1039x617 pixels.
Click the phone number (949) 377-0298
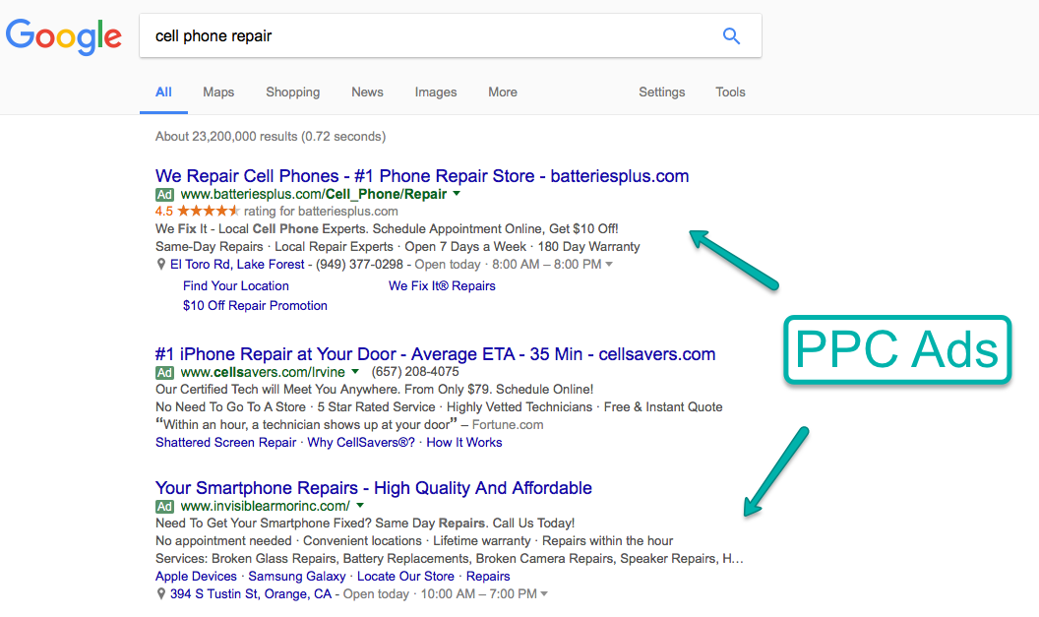coord(359,264)
